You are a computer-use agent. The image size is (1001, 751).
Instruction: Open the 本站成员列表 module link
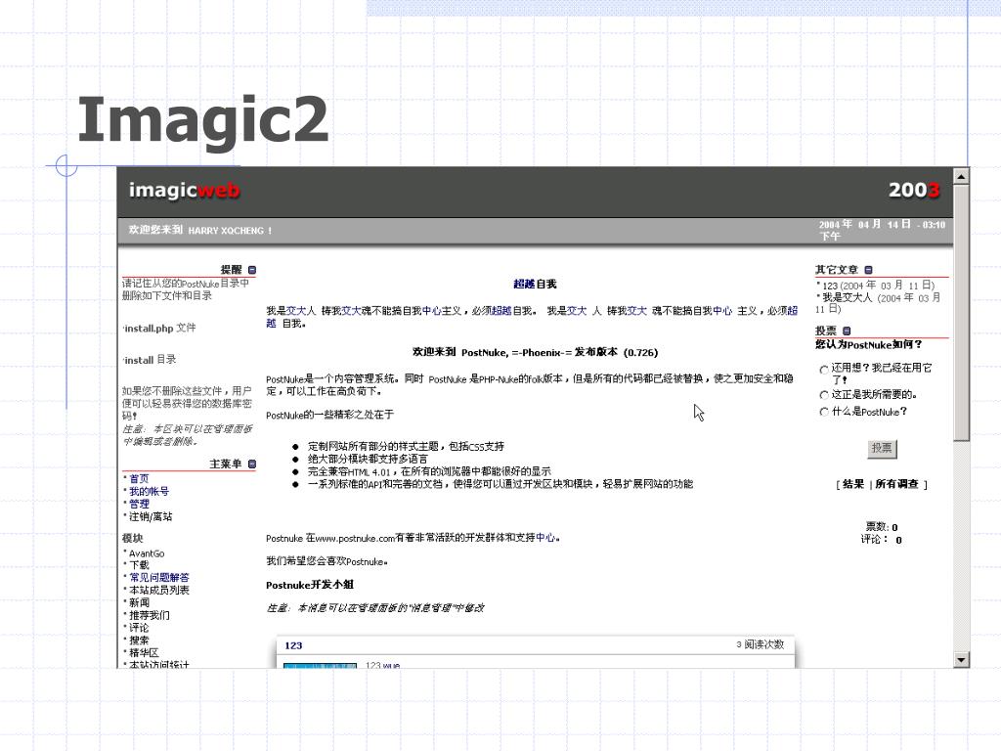[x=159, y=590]
